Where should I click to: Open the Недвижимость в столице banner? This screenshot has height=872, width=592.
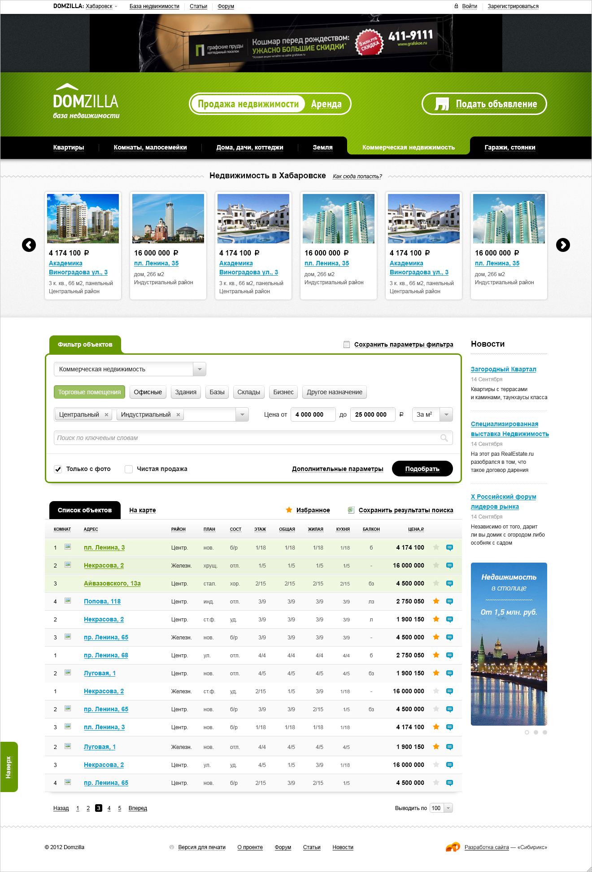pyautogui.click(x=509, y=644)
